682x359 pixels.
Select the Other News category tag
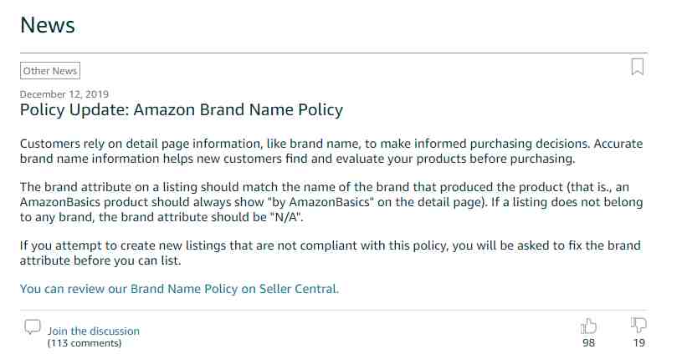50,71
